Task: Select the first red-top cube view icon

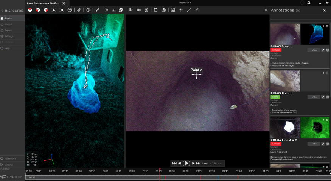Action: [x=30, y=10]
